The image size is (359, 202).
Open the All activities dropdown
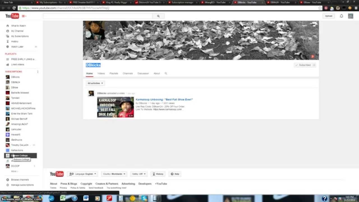[x=95, y=83]
